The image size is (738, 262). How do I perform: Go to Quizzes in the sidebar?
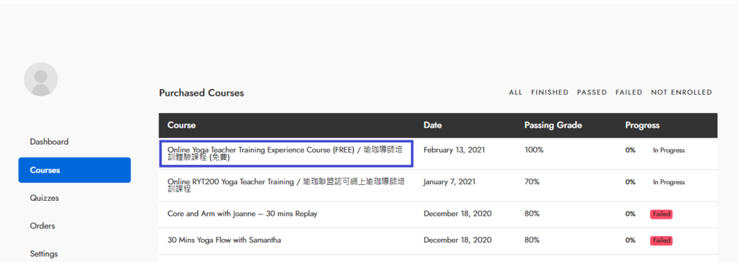click(44, 198)
